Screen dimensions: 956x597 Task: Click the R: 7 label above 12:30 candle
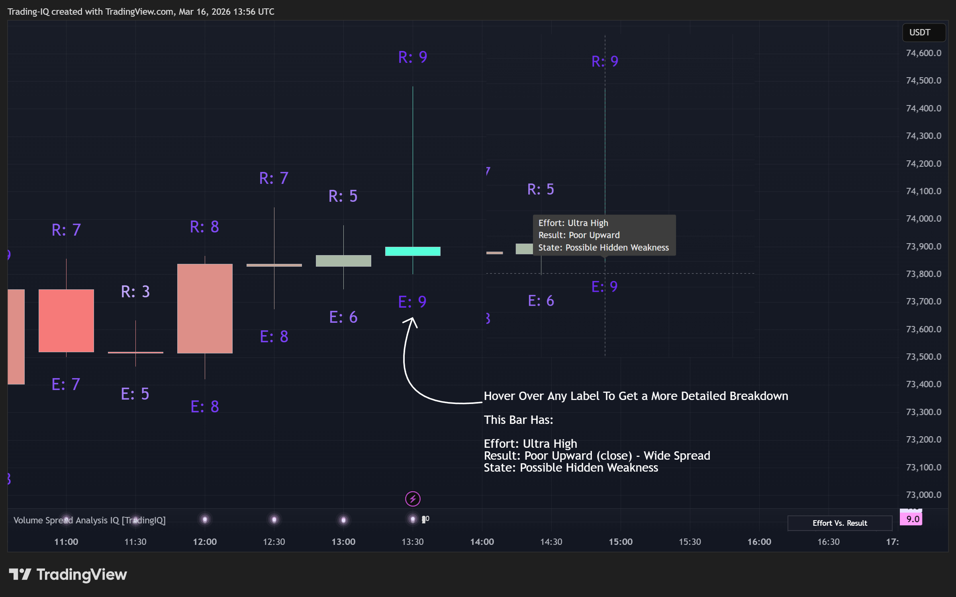[x=274, y=178]
